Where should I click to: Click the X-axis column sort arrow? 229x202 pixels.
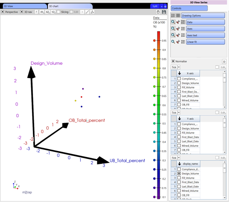point(179,73)
